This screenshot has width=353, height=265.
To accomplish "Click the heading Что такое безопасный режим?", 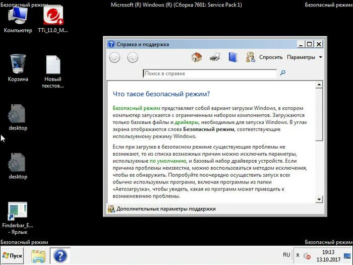I will (161, 94).
